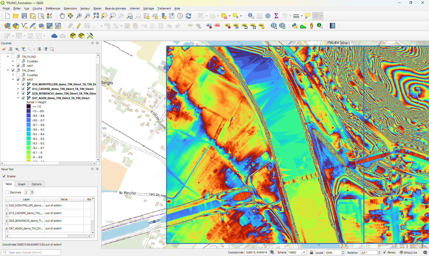This screenshot has height=256, width=429.
Task: Click the Filter legend icon in Couches
Action: (x=23, y=49)
